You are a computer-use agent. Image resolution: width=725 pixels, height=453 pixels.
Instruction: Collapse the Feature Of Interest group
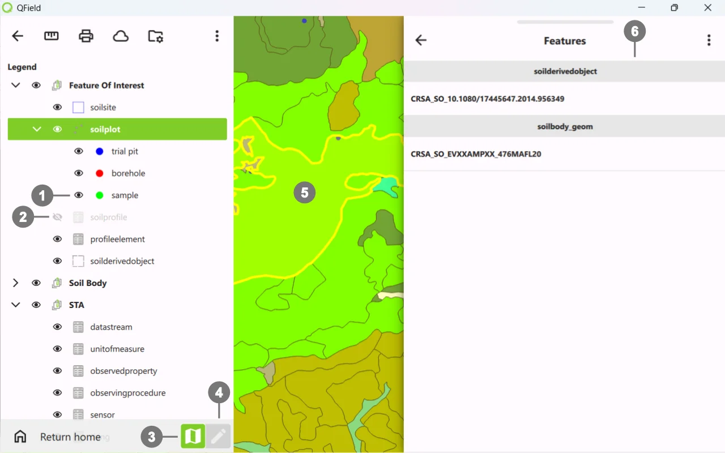pyautogui.click(x=16, y=86)
